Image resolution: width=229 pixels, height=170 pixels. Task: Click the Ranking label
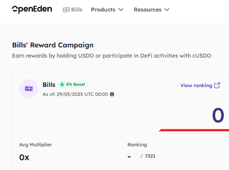pos(137,144)
